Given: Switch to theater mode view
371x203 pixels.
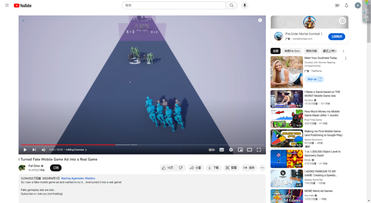Looking at the screenshot, I should click(x=249, y=150).
